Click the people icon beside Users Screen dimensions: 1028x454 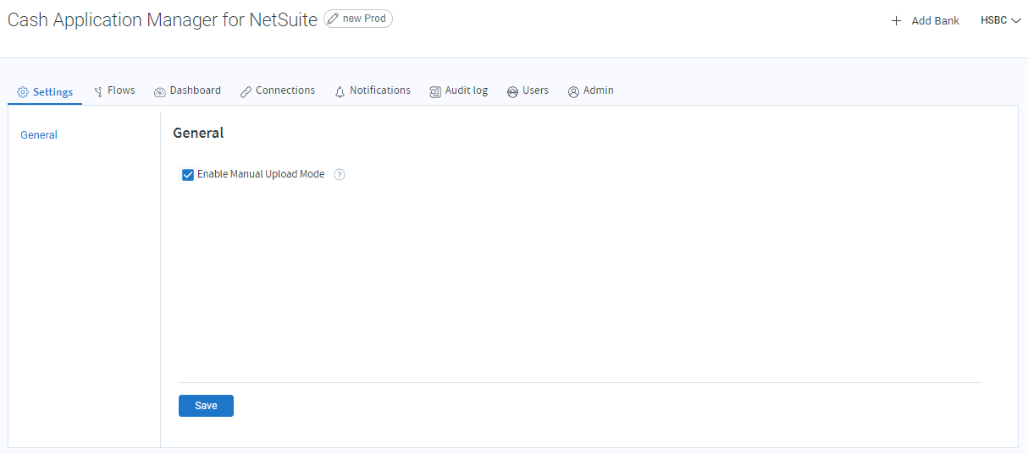pos(512,91)
